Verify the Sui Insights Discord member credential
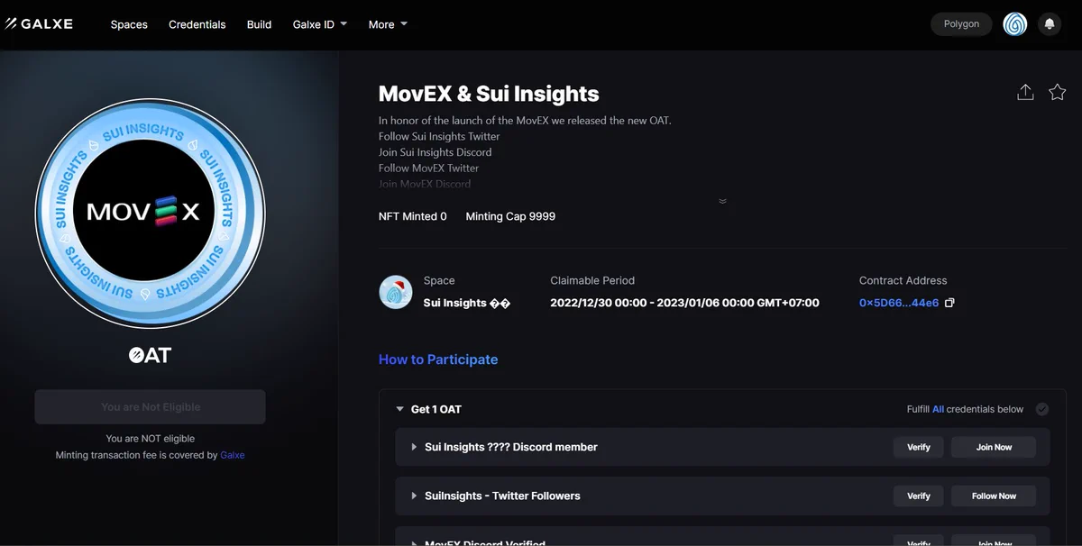This screenshot has width=1082, height=546. coord(919,447)
